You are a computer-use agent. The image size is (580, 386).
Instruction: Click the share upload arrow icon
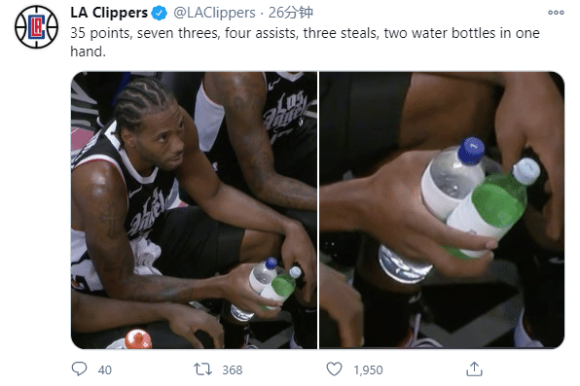pos(474,368)
